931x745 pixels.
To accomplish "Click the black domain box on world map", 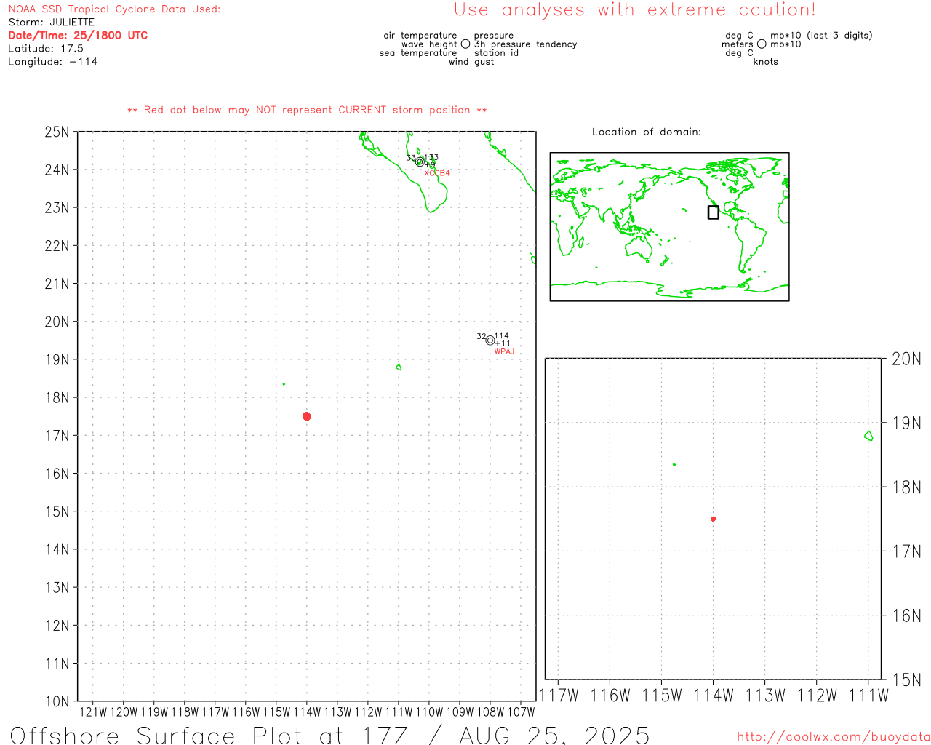I will [x=713, y=212].
